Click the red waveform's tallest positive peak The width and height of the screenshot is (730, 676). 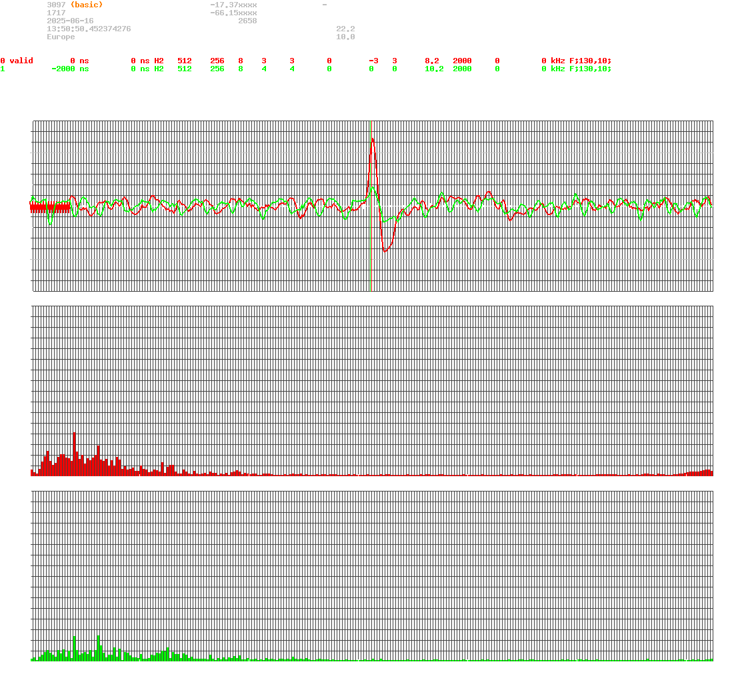coord(373,139)
